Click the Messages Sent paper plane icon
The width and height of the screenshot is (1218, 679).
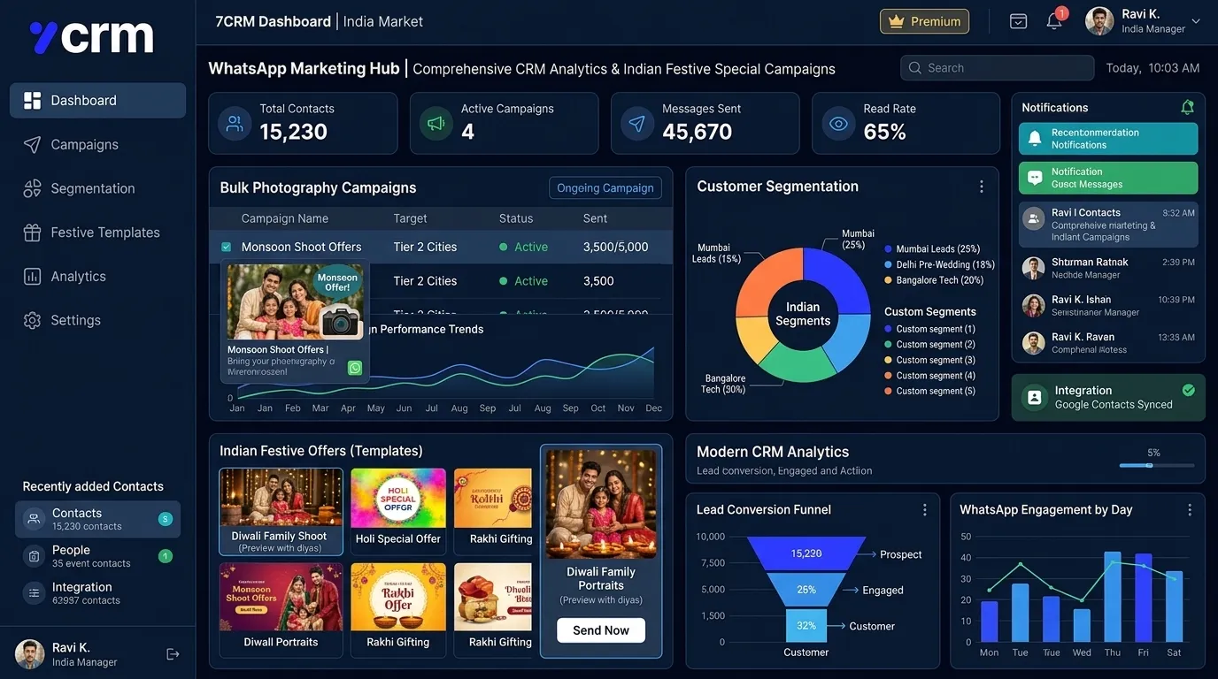[x=637, y=124]
